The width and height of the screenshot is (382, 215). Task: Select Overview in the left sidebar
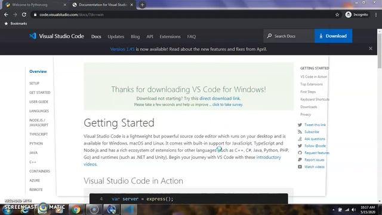click(38, 72)
